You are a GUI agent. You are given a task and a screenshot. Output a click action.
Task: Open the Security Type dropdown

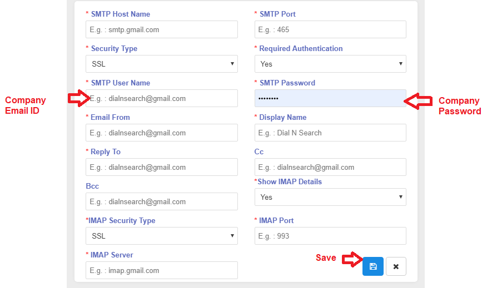(161, 64)
